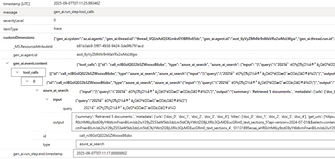The height and width of the screenshot is (159, 335).
Task: Click agent ID asst_6yVyZMhNr9nMaVRx2wMsLWgw value
Action: [x=107, y=55]
